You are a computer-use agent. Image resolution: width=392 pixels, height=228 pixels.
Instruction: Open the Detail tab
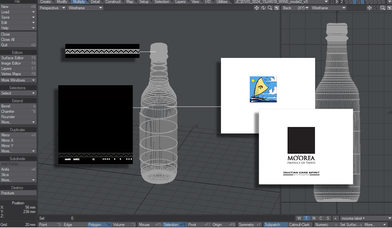point(95,2)
